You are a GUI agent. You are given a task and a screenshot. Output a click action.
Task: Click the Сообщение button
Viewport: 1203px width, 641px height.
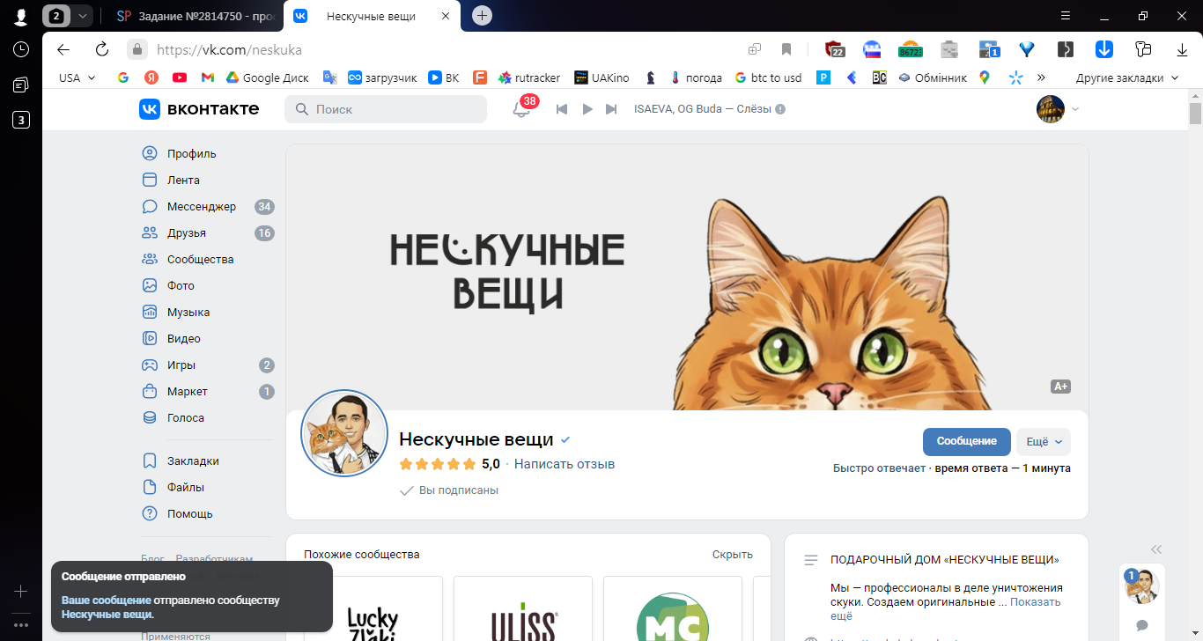[967, 441]
